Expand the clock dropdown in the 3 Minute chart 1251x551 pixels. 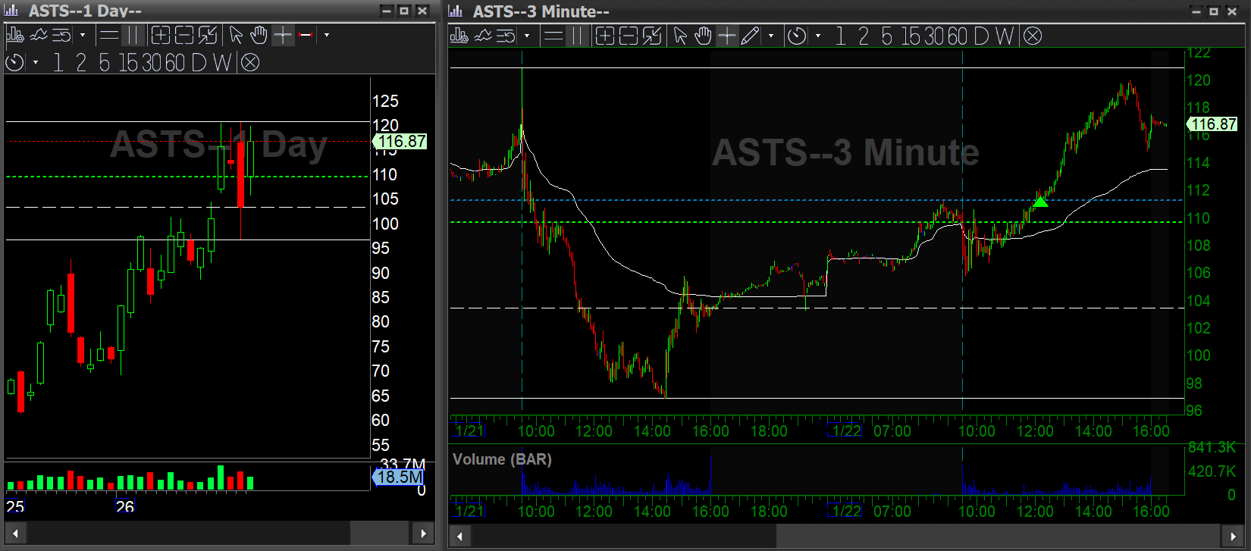(817, 36)
